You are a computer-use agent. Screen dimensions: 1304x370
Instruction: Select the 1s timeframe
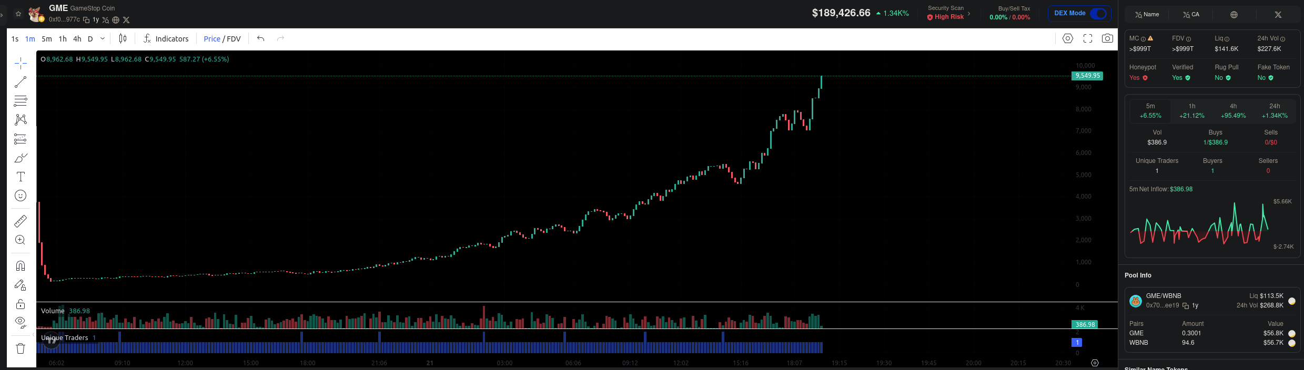[x=15, y=39]
